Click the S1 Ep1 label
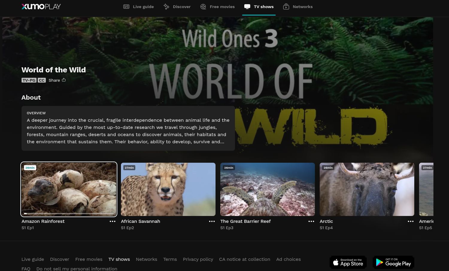Screen dimensions: 449x271 [x=28, y=228]
